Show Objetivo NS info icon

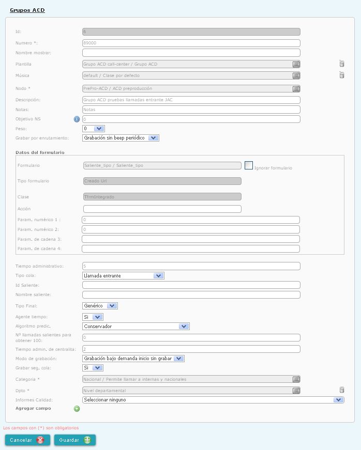[x=77, y=119]
